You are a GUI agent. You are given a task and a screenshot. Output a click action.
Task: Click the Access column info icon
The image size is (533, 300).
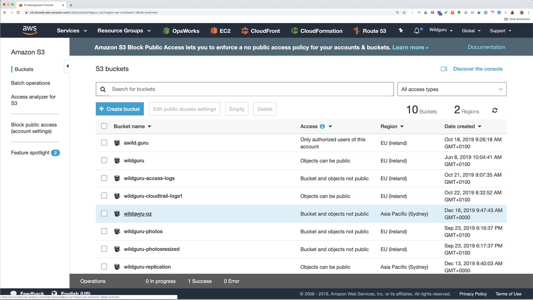322,126
